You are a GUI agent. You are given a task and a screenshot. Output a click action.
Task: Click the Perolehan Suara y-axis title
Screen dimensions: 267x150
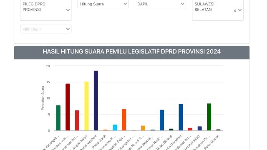click(43, 98)
